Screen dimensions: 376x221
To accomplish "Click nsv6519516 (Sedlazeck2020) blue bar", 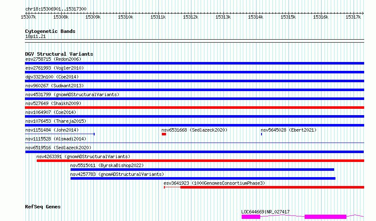I will click(194, 152).
